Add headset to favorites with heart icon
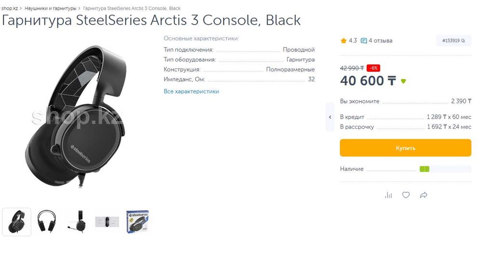Image resolution: width=482 pixels, height=255 pixels. tap(406, 195)
